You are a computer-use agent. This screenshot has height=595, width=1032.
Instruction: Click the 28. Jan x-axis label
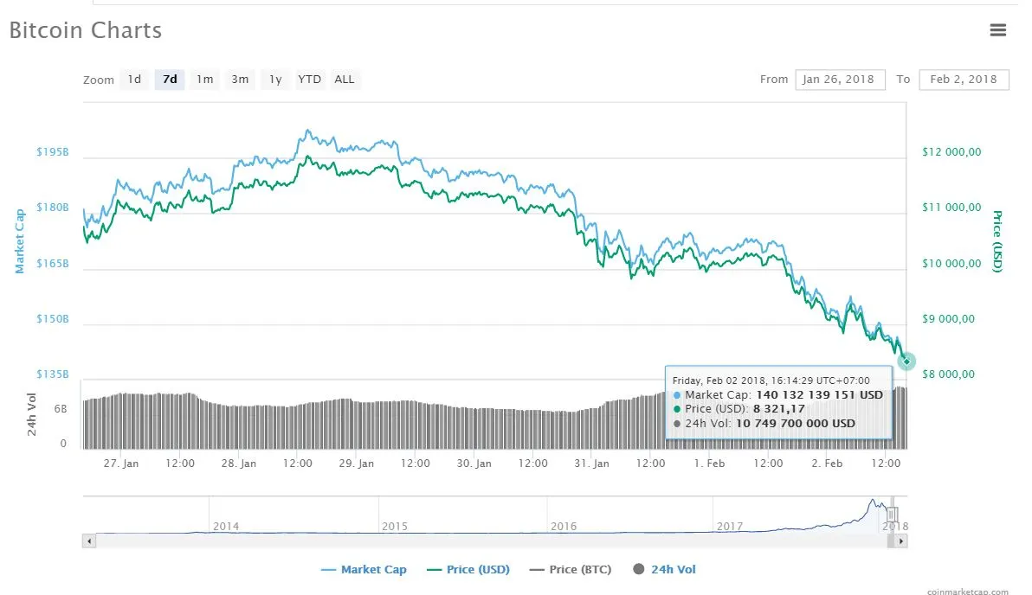[x=238, y=463]
